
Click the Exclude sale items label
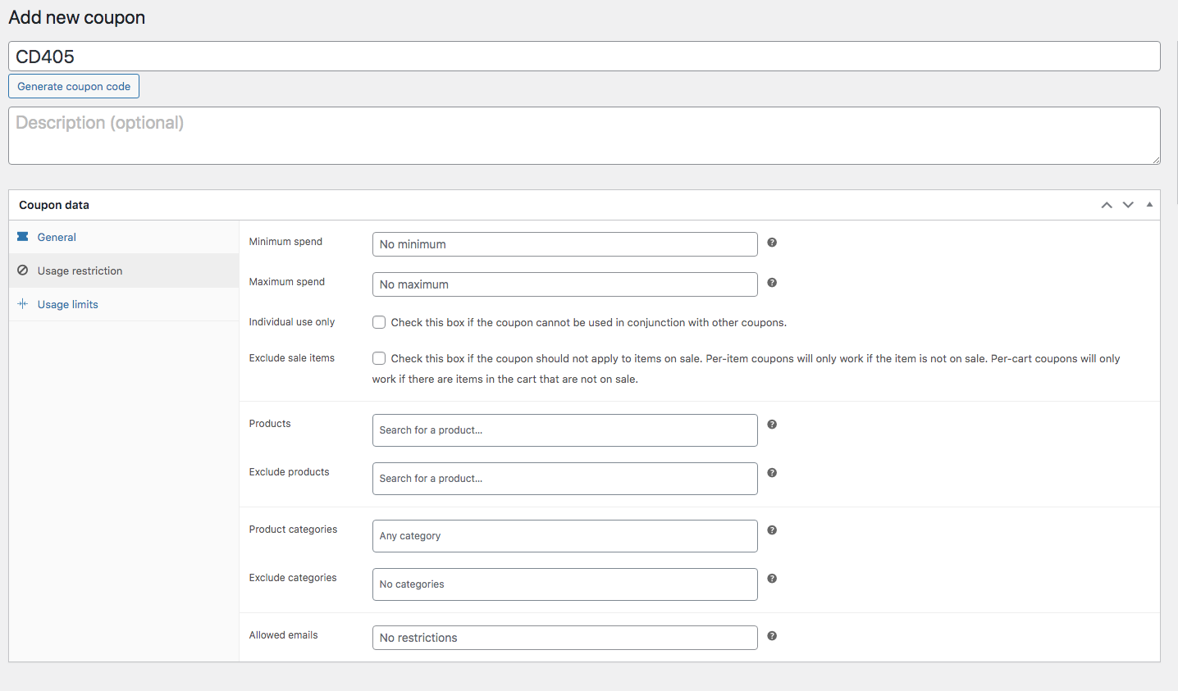(292, 358)
